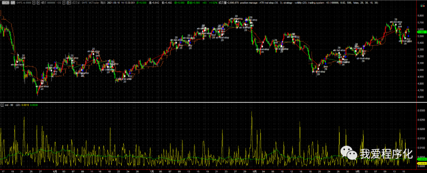Click the yellow indicator value 0.0016 in the subchart header

coord(25,105)
